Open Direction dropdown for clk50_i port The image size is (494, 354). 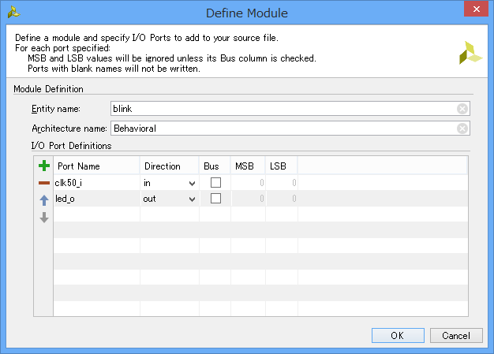pos(192,183)
